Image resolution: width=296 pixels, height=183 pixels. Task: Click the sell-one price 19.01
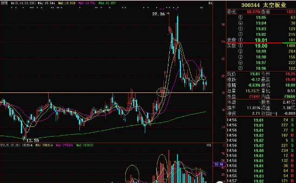pos(261,40)
